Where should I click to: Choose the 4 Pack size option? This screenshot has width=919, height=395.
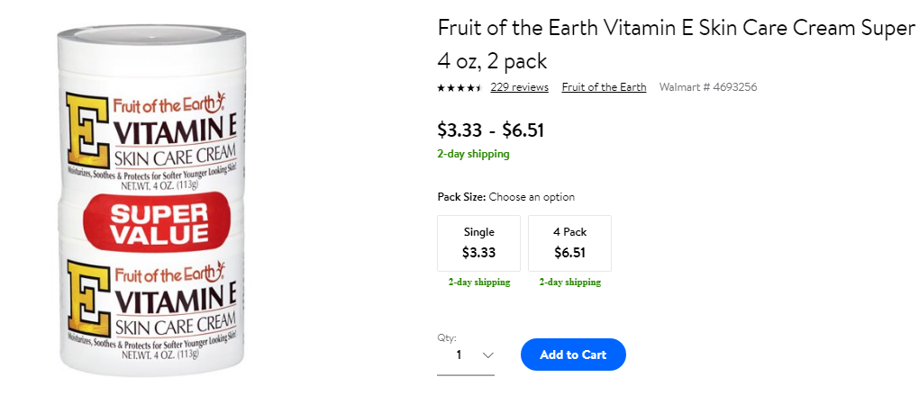tap(569, 244)
